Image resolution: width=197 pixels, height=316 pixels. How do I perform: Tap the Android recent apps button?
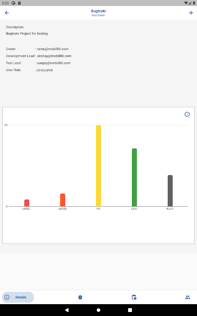coord(130,310)
